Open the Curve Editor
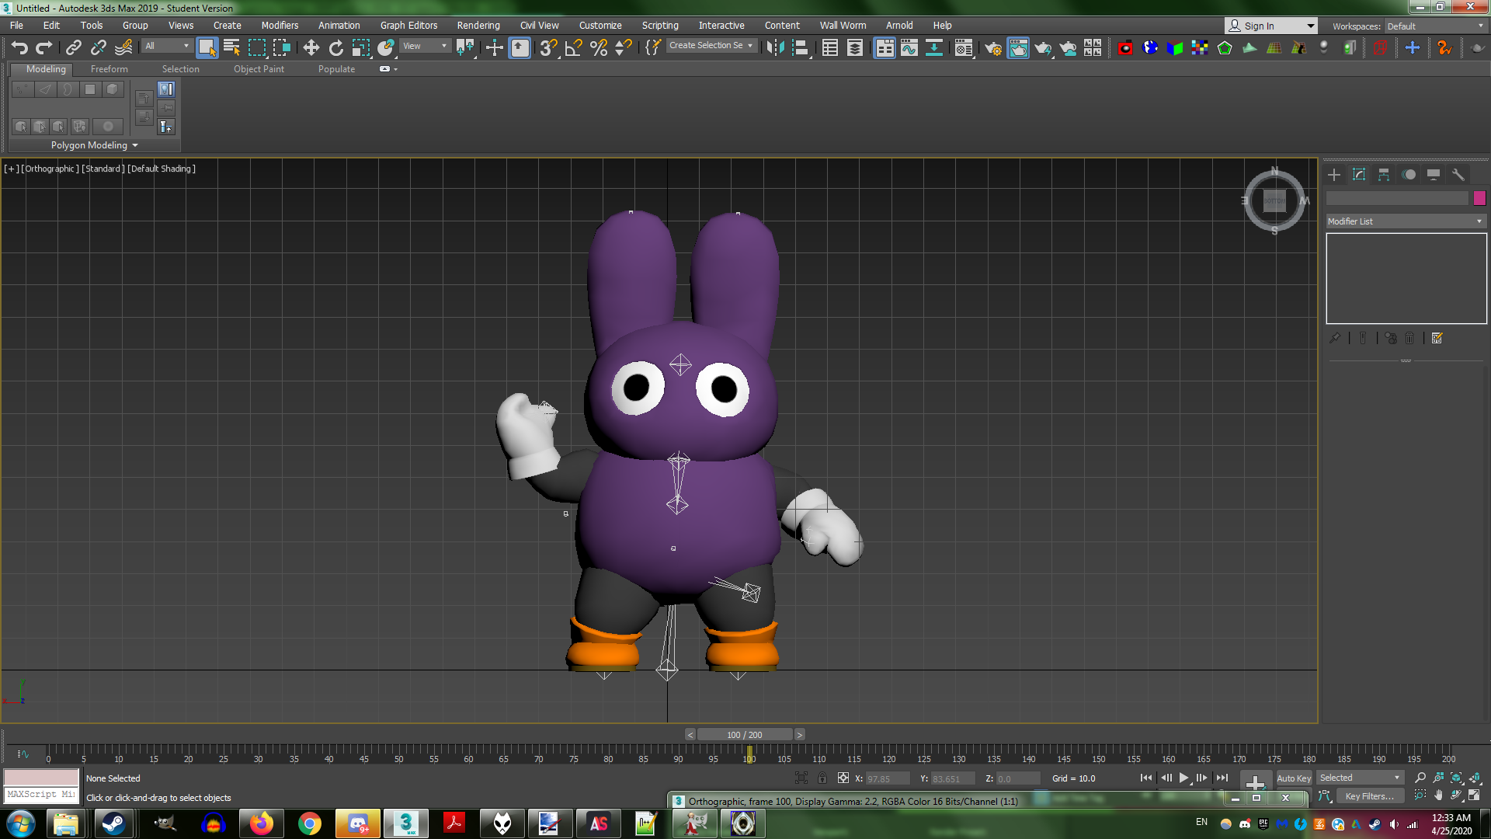This screenshot has width=1491, height=839. pos(909,48)
